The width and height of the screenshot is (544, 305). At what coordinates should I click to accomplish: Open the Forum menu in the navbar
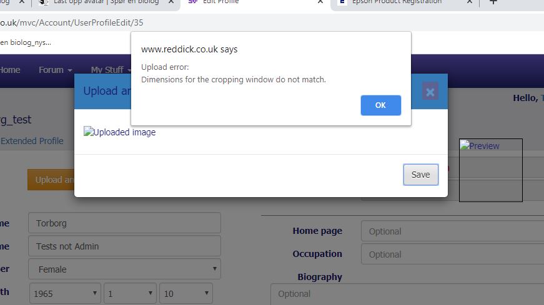pos(55,70)
